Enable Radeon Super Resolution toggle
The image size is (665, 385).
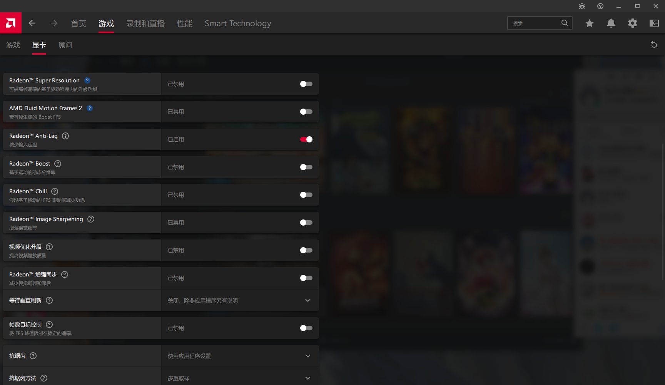[x=306, y=84]
